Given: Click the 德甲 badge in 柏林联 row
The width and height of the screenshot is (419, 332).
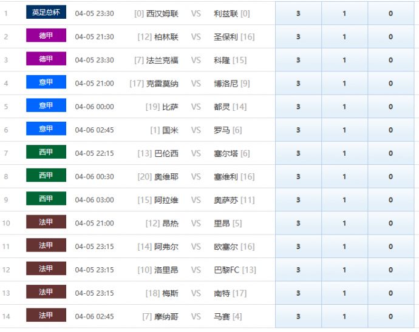Looking at the screenshot, I should pyautogui.click(x=46, y=36).
